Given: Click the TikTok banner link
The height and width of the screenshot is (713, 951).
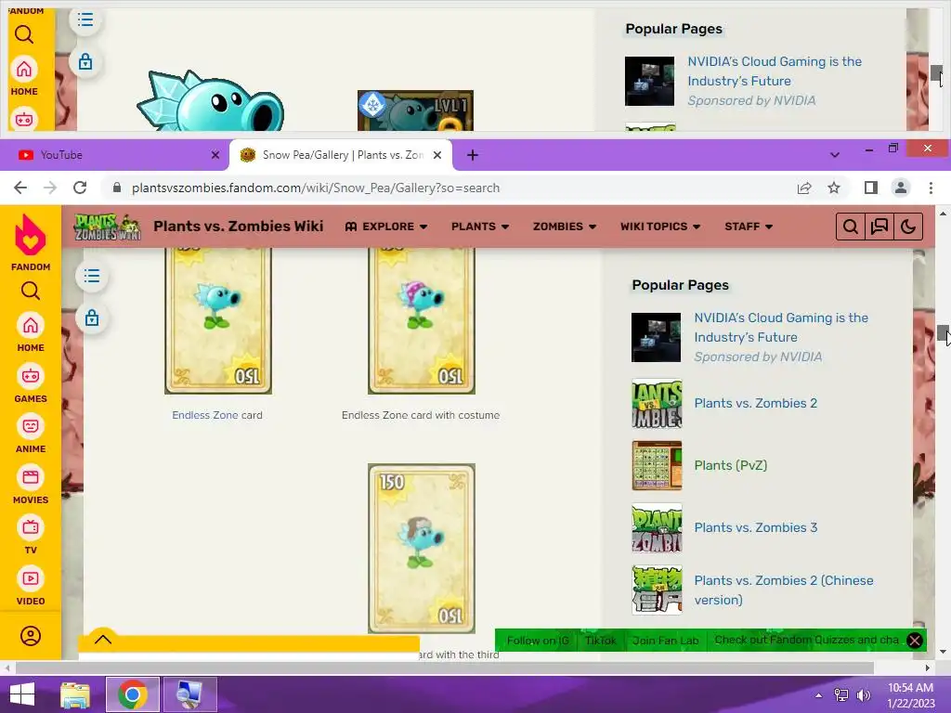Looking at the screenshot, I should pos(601,641).
